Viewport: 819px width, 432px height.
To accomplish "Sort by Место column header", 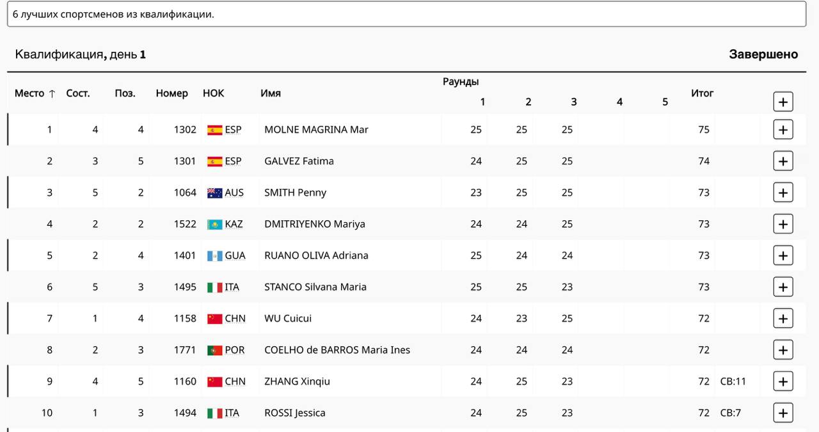I will (35, 93).
